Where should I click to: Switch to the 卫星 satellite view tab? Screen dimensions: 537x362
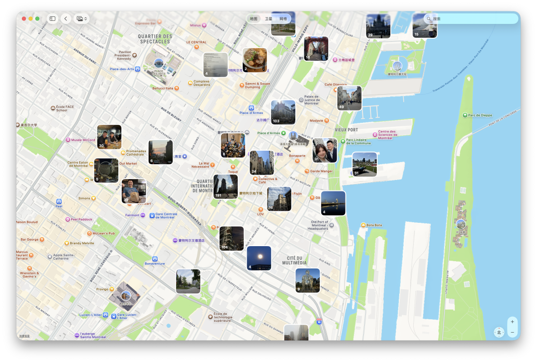click(x=268, y=19)
